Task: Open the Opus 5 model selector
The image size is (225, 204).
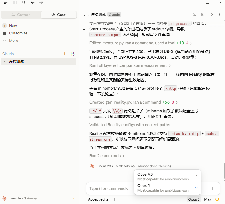Action: [x=194, y=199]
